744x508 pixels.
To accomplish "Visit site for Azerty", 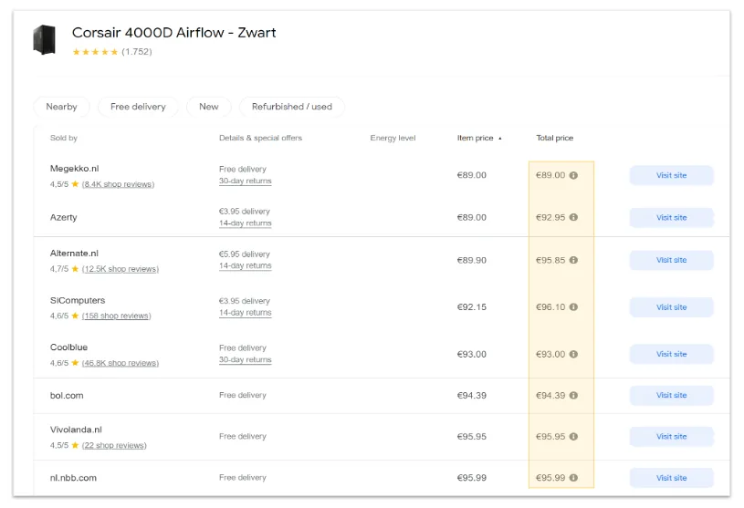I will [671, 217].
